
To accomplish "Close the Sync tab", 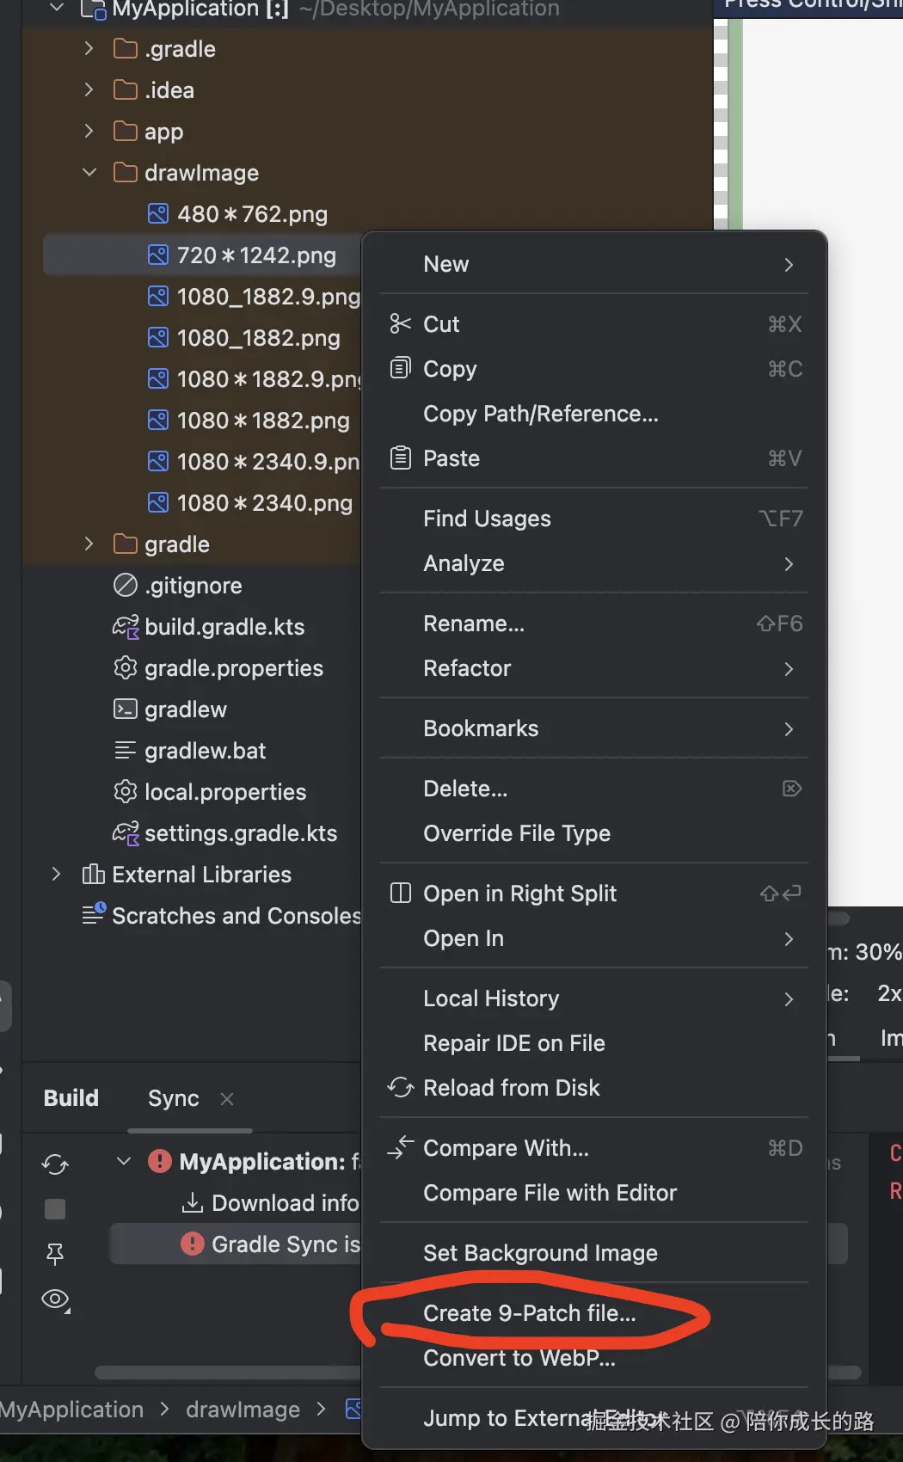I will coord(227,1099).
